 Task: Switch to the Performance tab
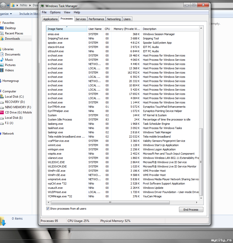[x=96, y=19]
